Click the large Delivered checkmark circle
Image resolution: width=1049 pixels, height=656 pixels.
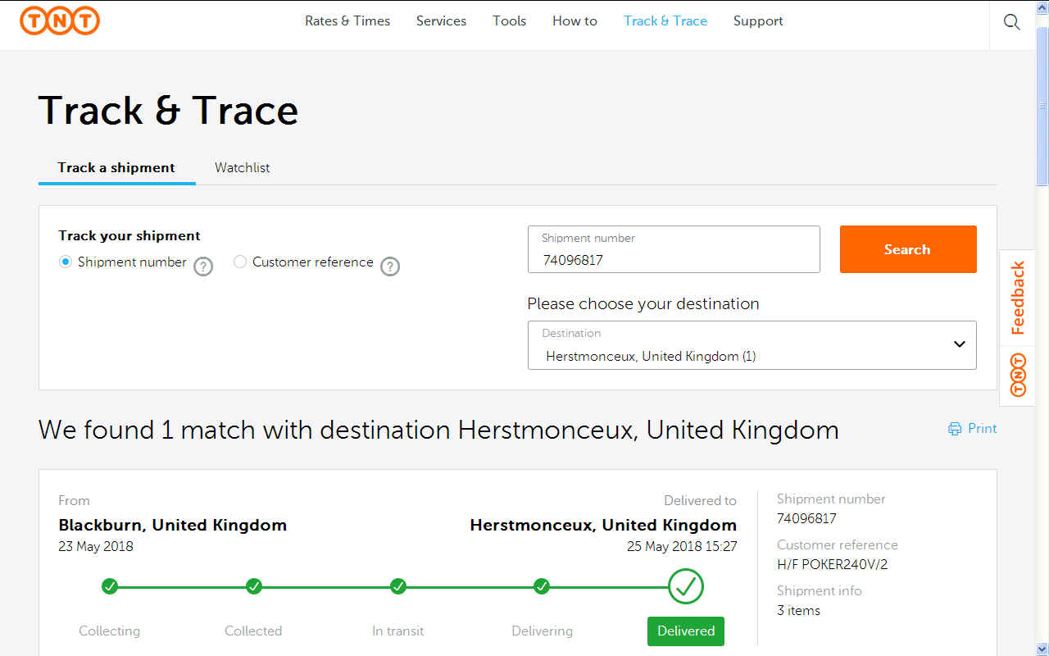pos(686,586)
